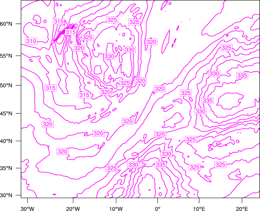Click the 40°N latitude axis label
The width and height of the screenshot is (260, 211).
click(6, 141)
